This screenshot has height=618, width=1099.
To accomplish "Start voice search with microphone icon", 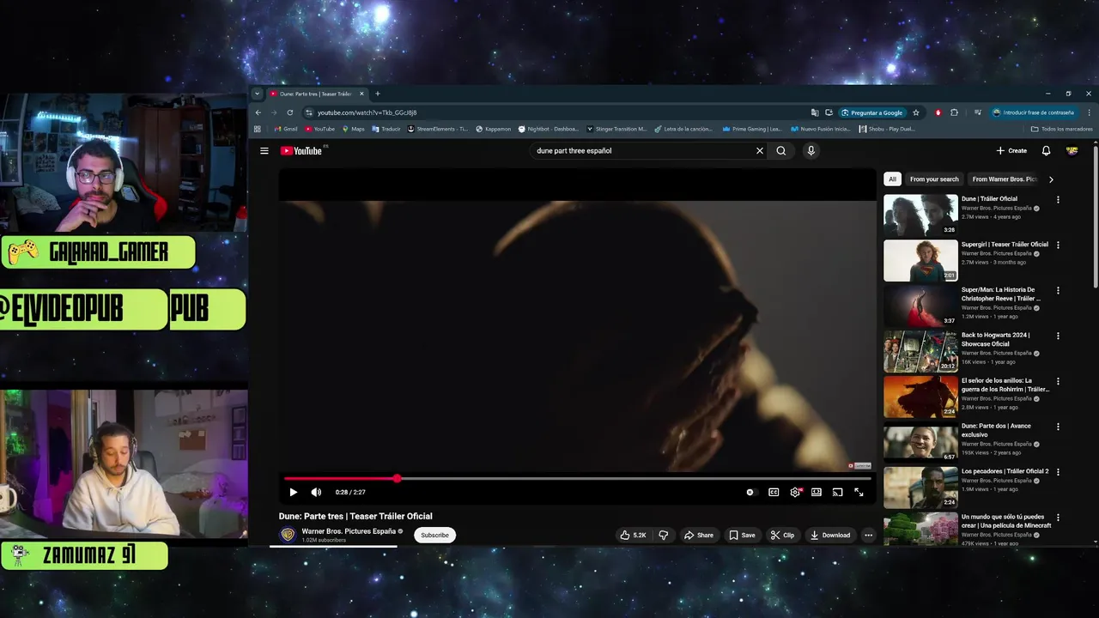I will [x=811, y=151].
